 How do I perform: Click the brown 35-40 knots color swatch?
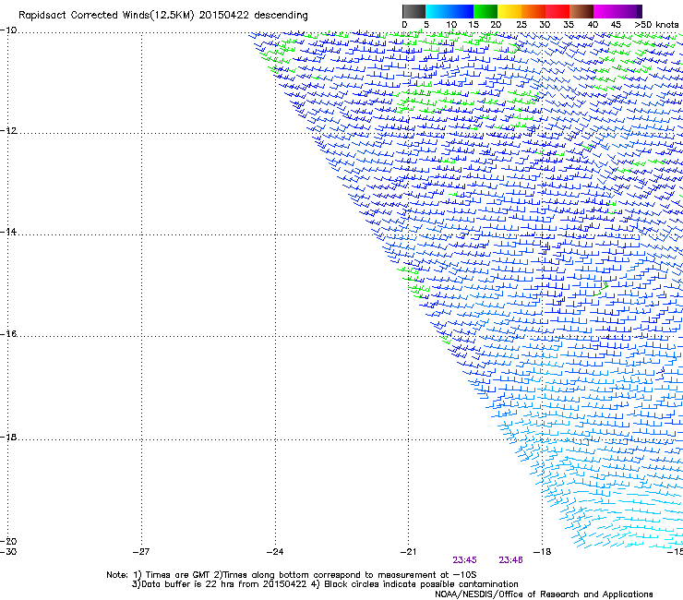pos(581,11)
